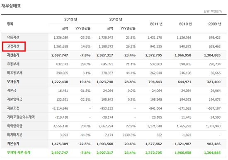
Task: Click the 2009 년 column header
Action: (215, 24)
